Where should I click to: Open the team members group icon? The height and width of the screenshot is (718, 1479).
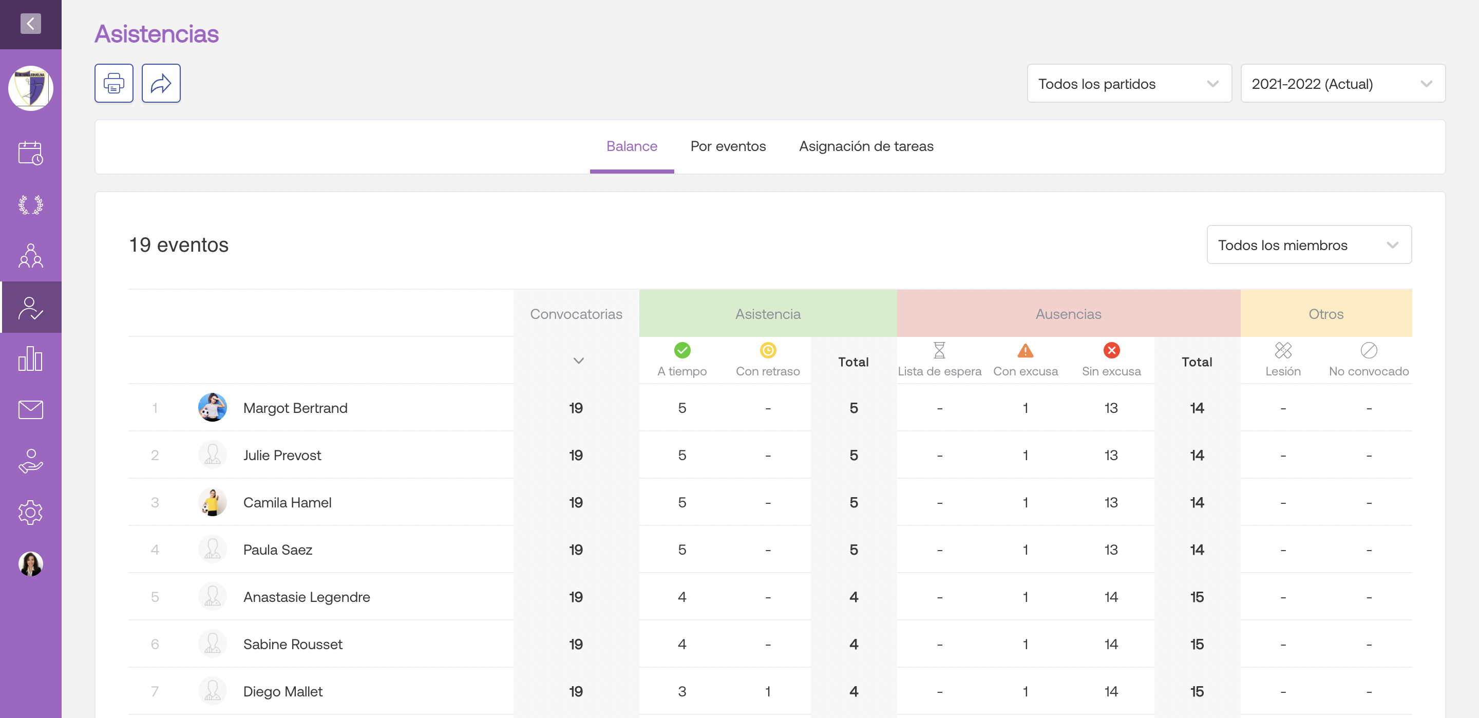[30, 256]
